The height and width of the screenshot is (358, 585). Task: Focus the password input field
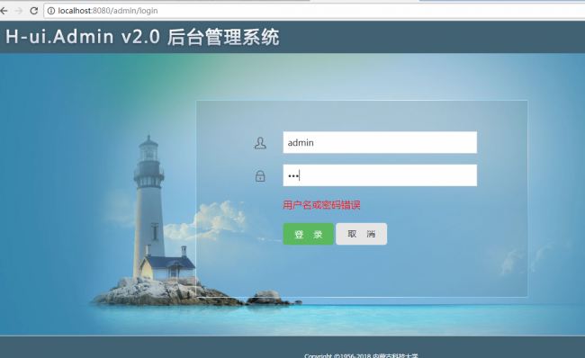[380, 175]
